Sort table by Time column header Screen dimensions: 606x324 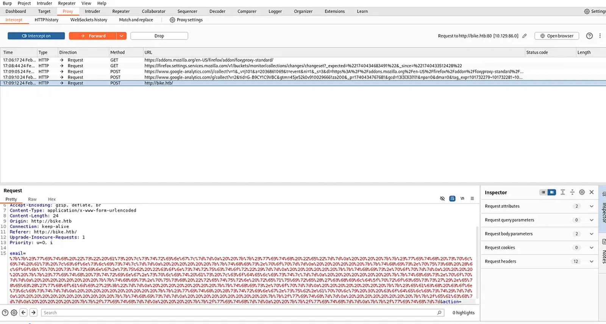click(18, 53)
